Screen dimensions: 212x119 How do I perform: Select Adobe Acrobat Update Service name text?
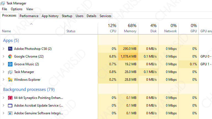(39, 106)
